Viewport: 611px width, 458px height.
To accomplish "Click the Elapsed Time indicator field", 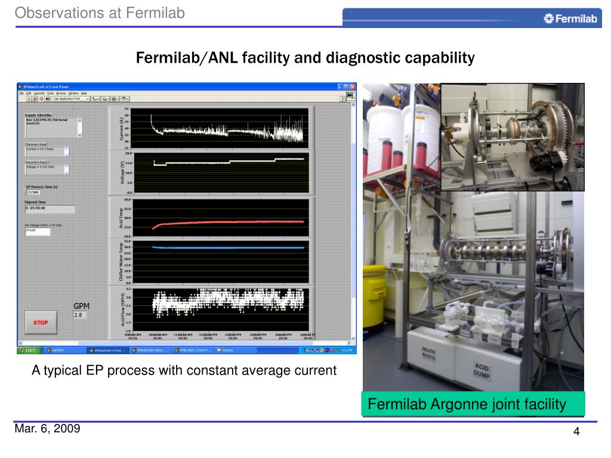I will pos(50,209).
